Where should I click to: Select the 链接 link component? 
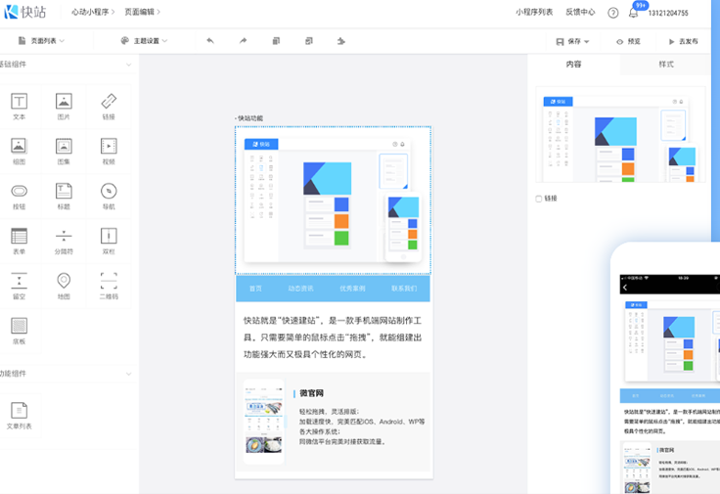(x=109, y=106)
